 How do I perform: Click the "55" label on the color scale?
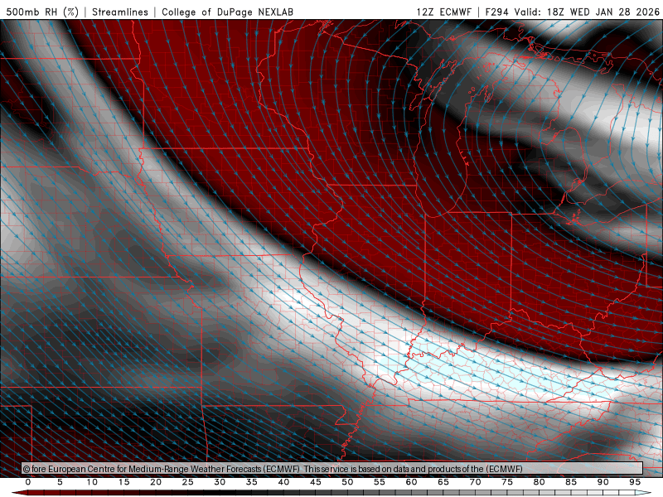click(380, 482)
